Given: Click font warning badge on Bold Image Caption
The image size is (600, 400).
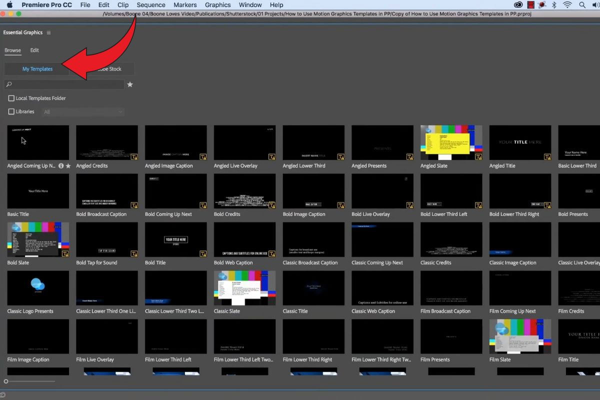Looking at the screenshot, I should [x=341, y=205].
